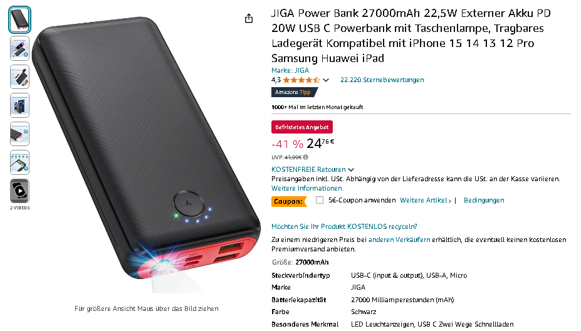This screenshot has width=581, height=331.
Task: Open the 22.220 Sternebewertungen link
Action: [x=382, y=80]
